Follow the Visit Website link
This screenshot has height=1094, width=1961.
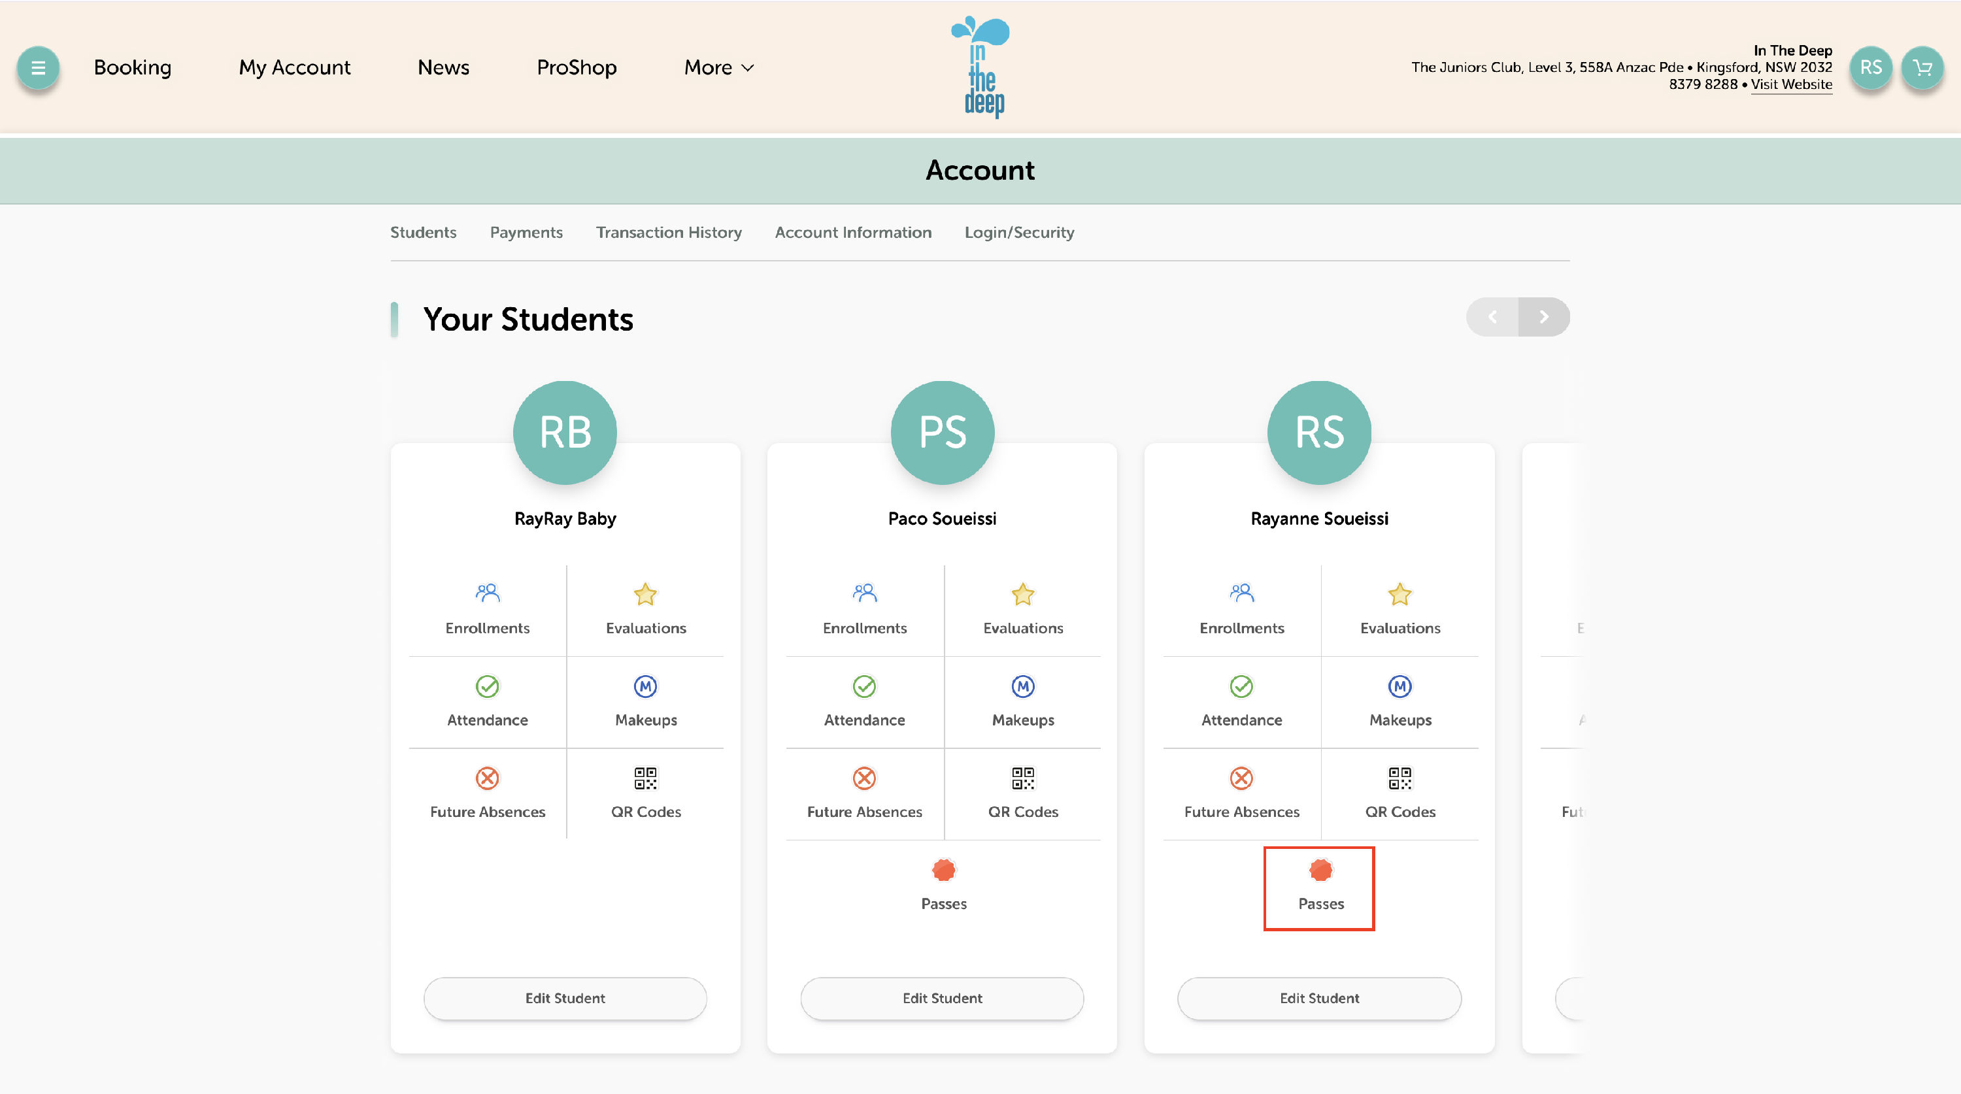tap(1790, 84)
